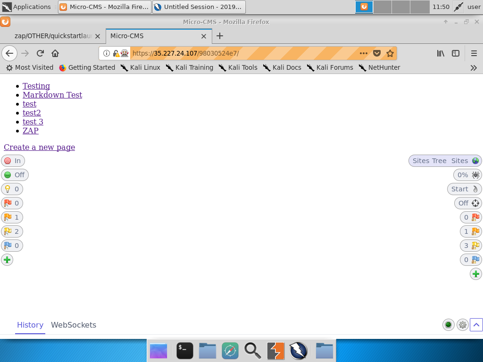Viewport: 483px width, 362px height.
Task: Open OWASP ZAP lightning dock icon
Action: point(298,351)
